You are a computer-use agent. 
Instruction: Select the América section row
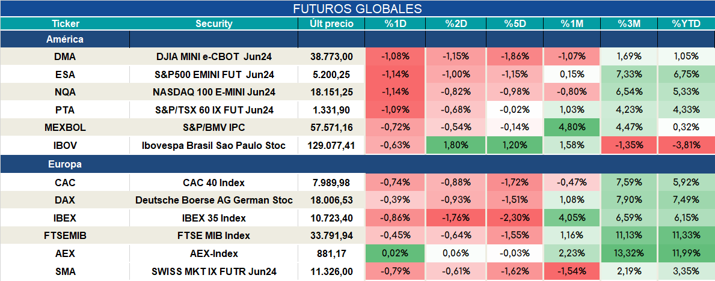(357, 39)
